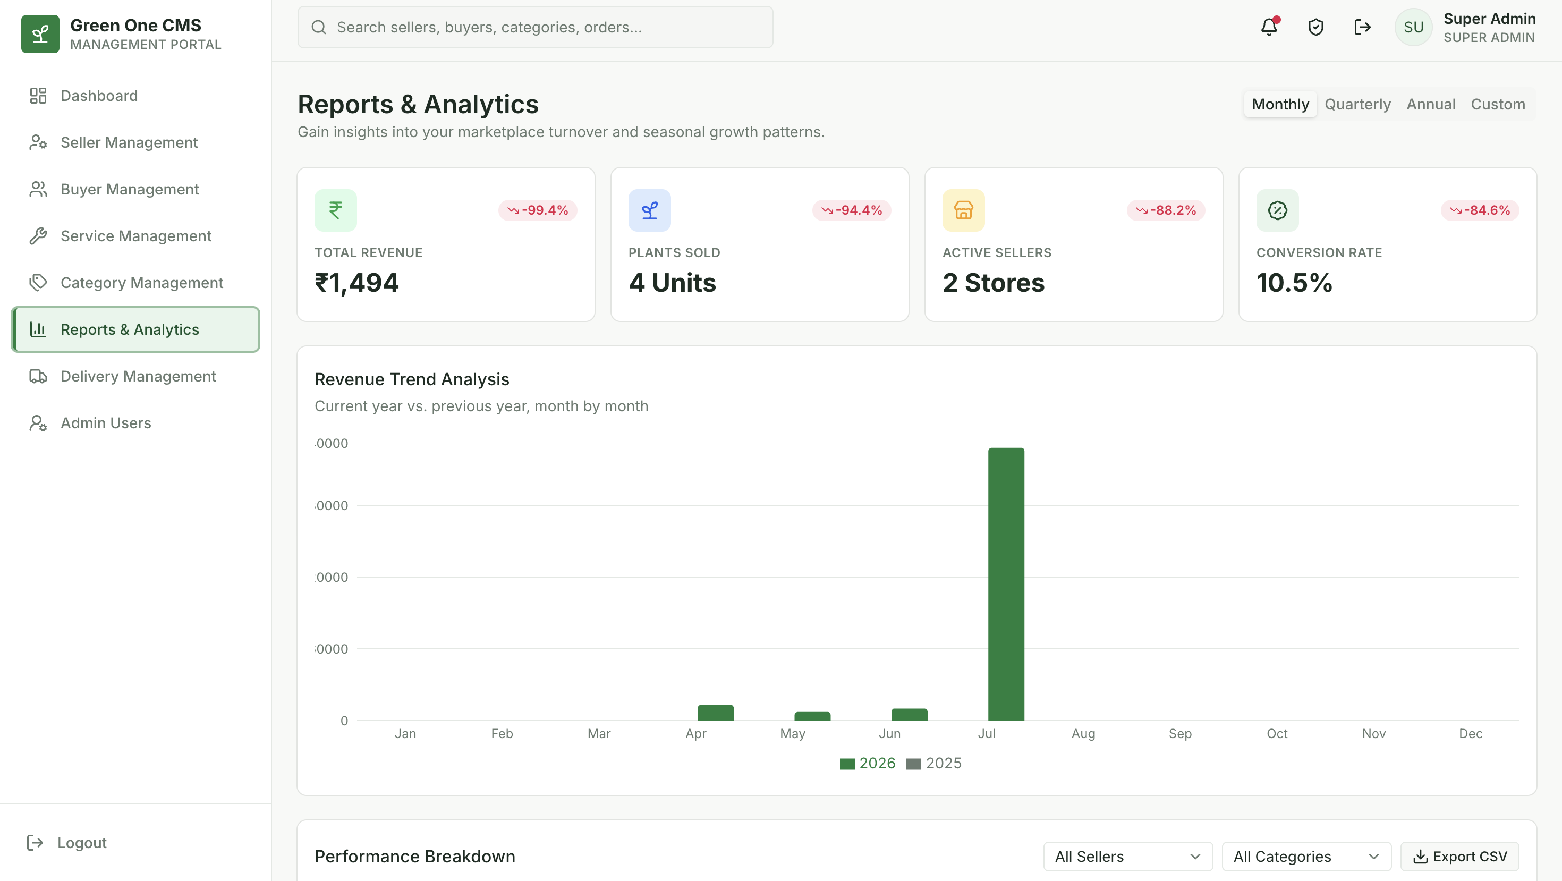Click the Performance Breakdown heading
Image resolution: width=1562 pixels, height=881 pixels.
(x=415, y=857)
